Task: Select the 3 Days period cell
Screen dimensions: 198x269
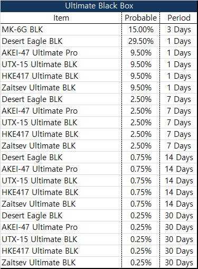Action: (178, 30)
